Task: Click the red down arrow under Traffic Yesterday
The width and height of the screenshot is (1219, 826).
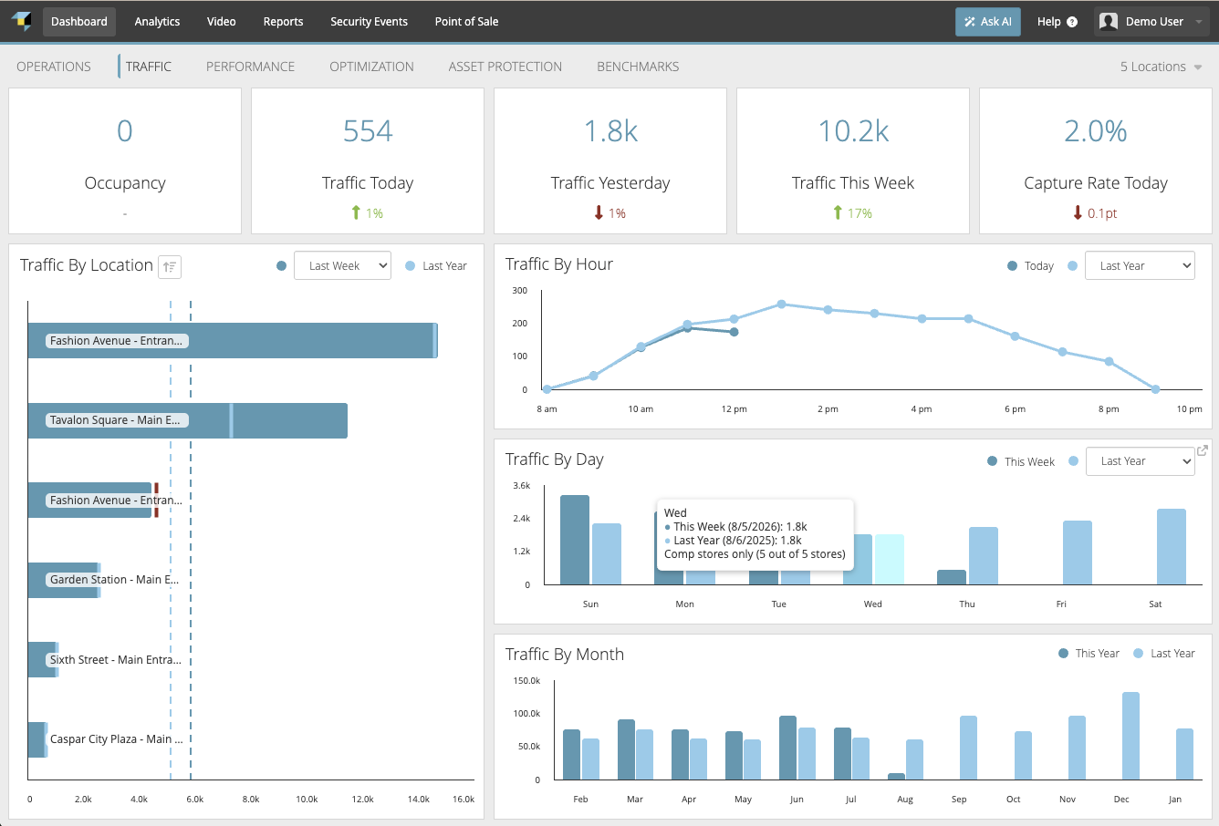Action: 599,212
